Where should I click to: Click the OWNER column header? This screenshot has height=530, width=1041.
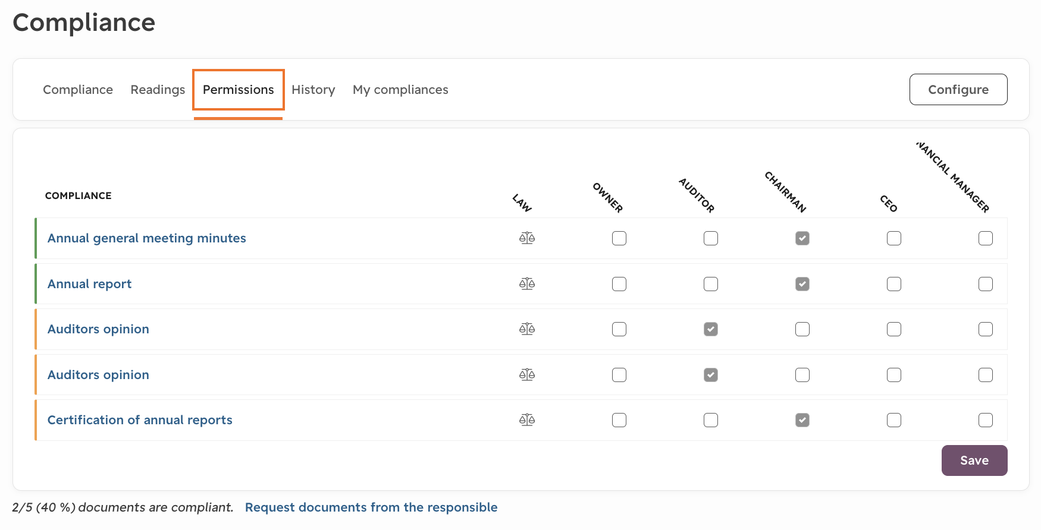[x=608, y=198]
